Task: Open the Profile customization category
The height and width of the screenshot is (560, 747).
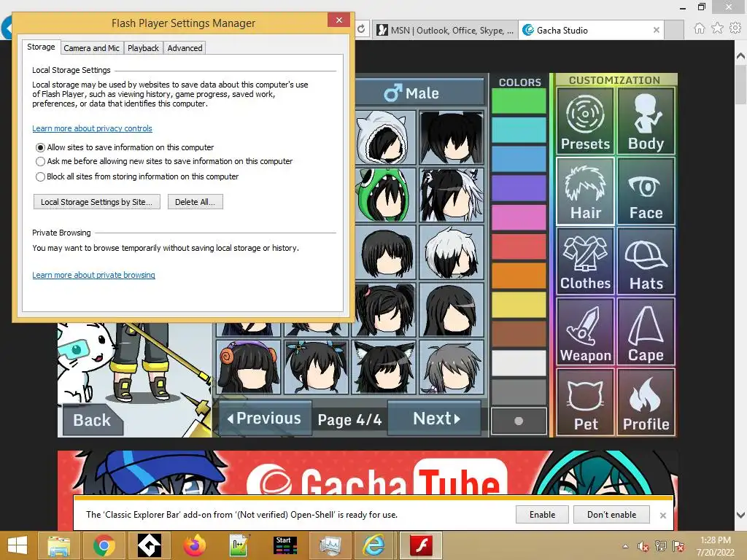Action: coord(646,402)
